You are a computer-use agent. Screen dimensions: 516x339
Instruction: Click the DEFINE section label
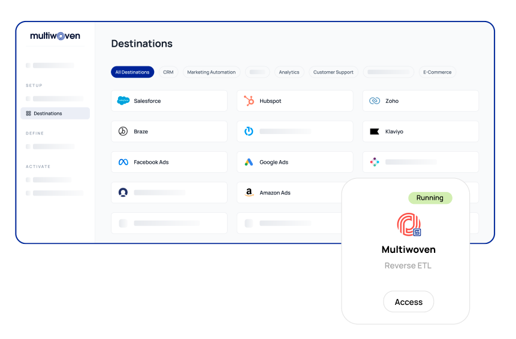click(35, 133)
